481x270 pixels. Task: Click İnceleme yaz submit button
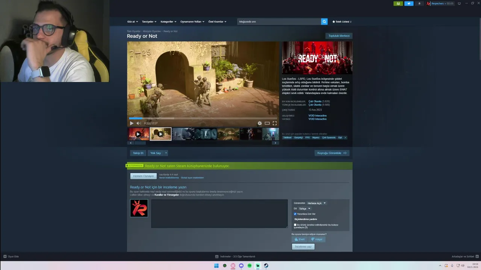click(x=303, y=247)
